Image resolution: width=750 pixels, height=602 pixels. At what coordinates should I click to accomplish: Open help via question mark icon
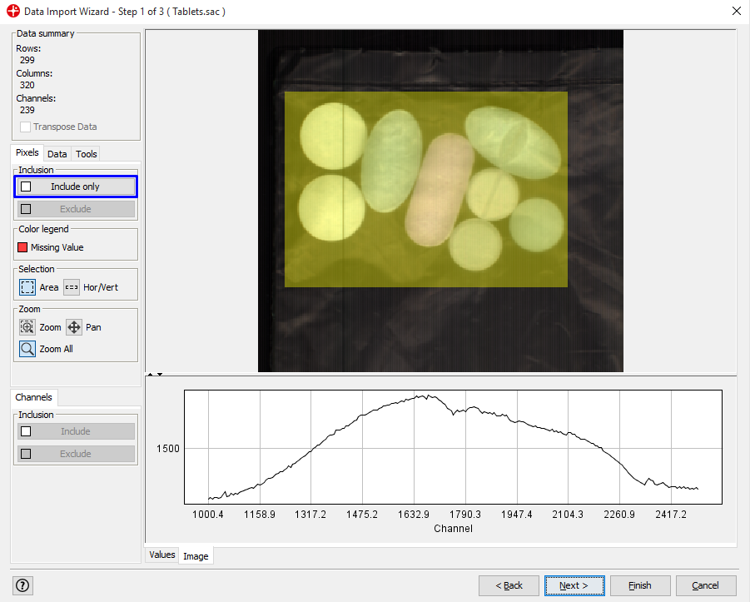click(22, 585)
